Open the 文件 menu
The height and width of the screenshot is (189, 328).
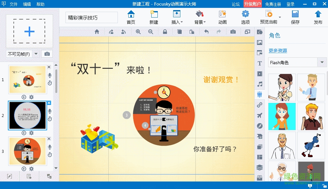click(x=14, y=4)
